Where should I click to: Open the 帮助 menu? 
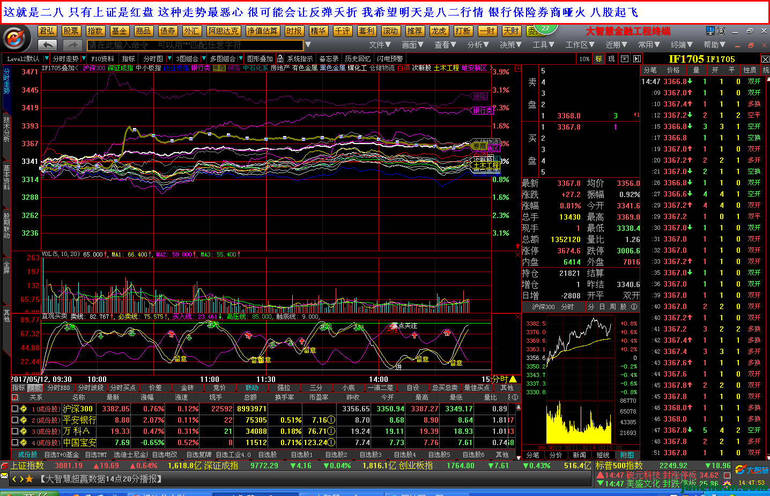pyautogui.click(x=715, y=45)
